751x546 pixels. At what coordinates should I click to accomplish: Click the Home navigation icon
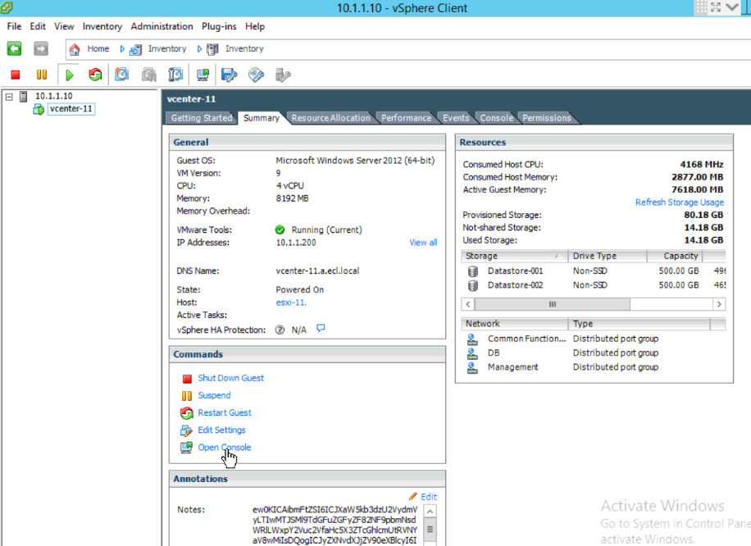click(75, 48)
